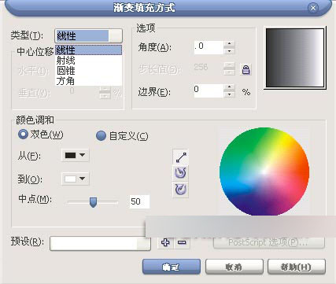
Task: Click the 角度 angle input field
Action: coord(209,47)
